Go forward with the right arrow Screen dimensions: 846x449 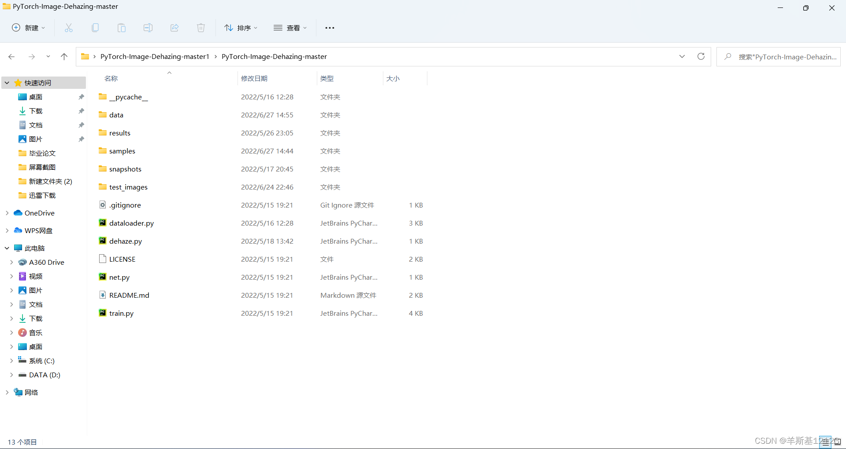click(32, 57)
